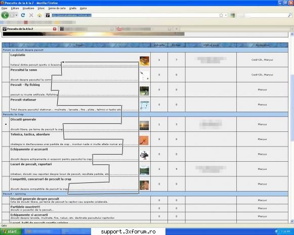Viewport: 294px width, 235px height.
Task: Open Locuri de pescuit, raportari forum
Action: 31,164
